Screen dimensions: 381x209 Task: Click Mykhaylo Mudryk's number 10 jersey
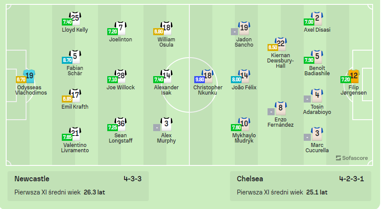pos(244,124)
